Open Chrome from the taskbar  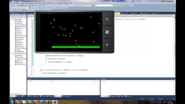(18, 102)
